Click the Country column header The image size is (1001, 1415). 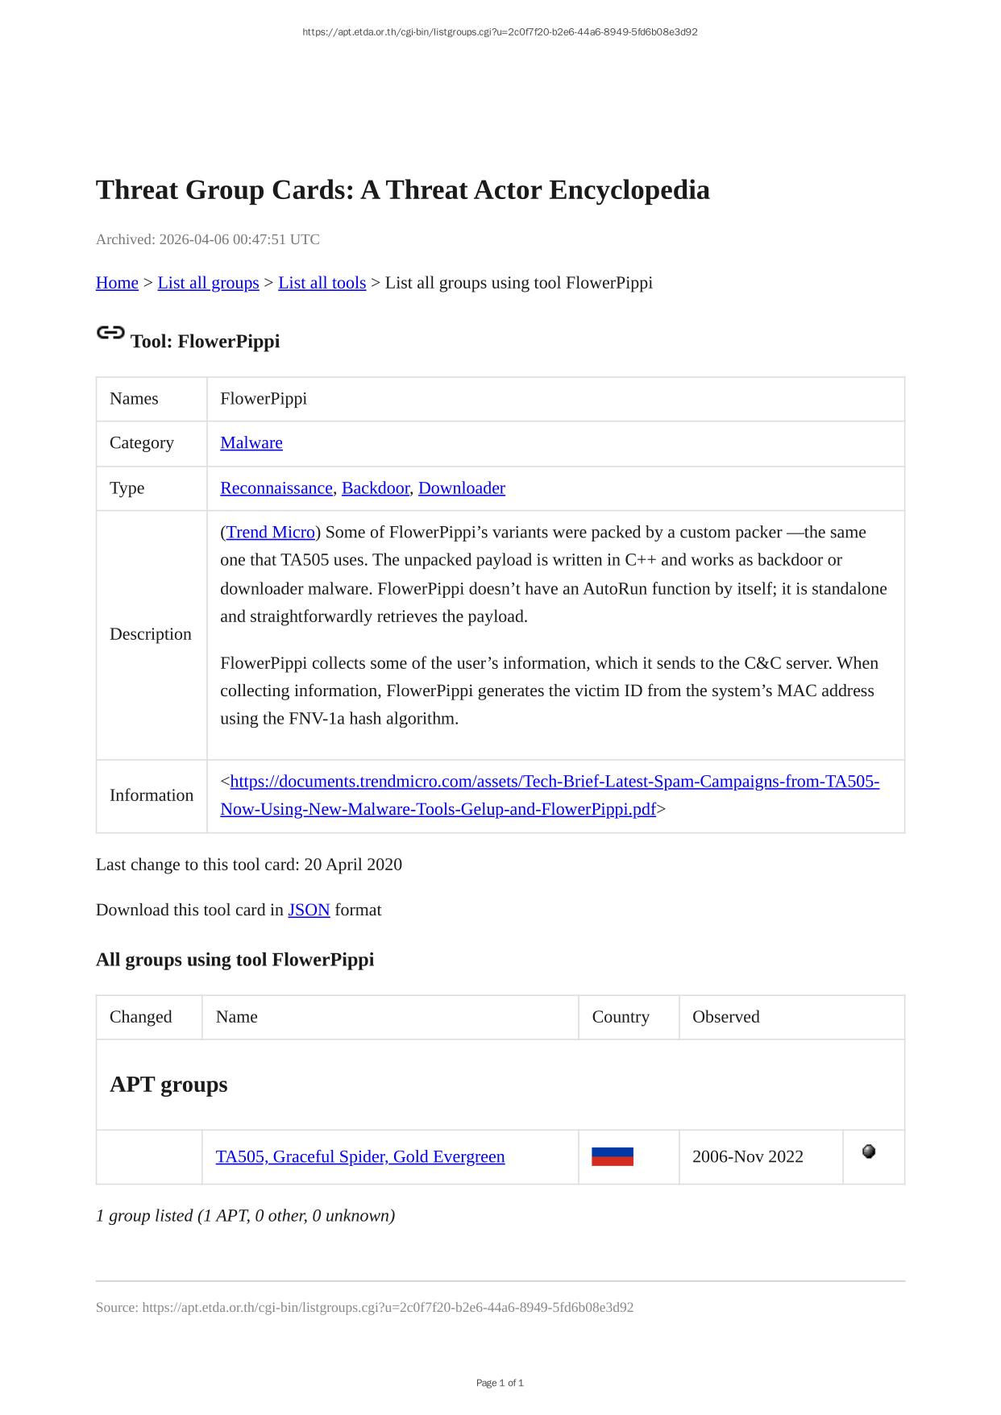tap(620, 1017)
